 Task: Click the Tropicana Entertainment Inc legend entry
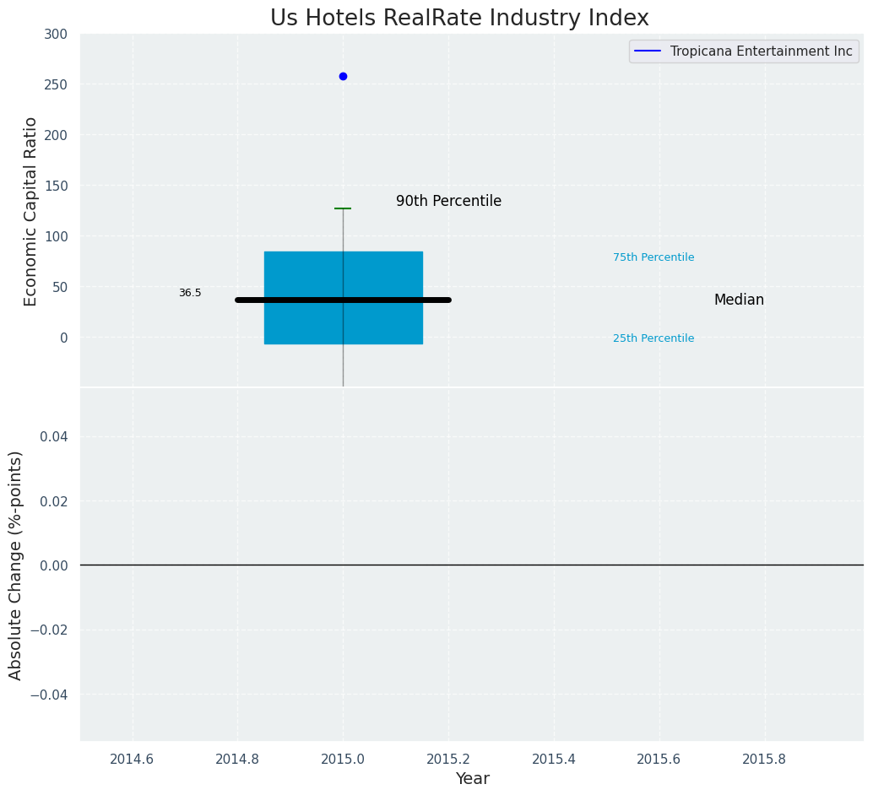744,51
